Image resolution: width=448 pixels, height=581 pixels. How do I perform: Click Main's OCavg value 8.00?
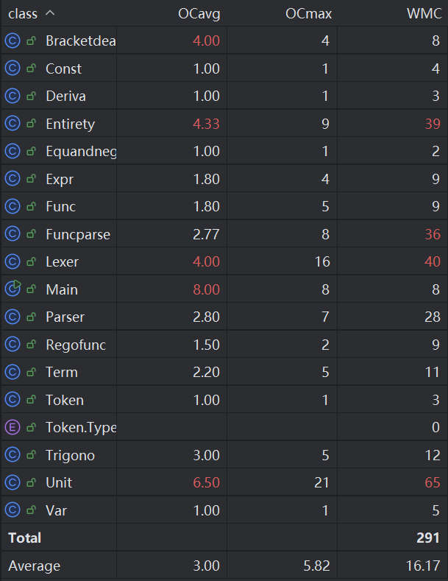pos(206,290)
